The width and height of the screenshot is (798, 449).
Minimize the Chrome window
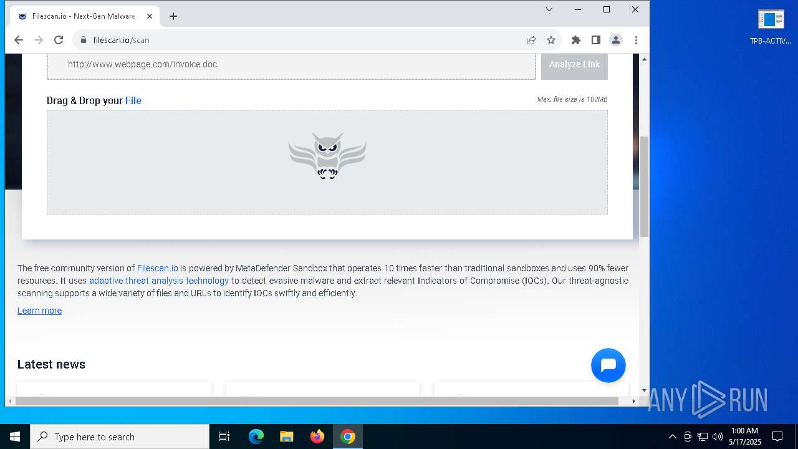point(578,9)
